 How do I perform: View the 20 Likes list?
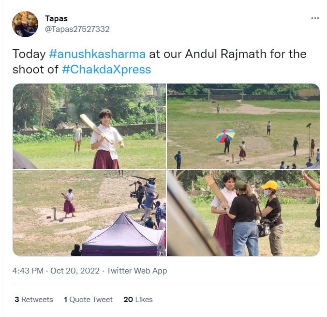pyautogui.click(x=138, y=300)
